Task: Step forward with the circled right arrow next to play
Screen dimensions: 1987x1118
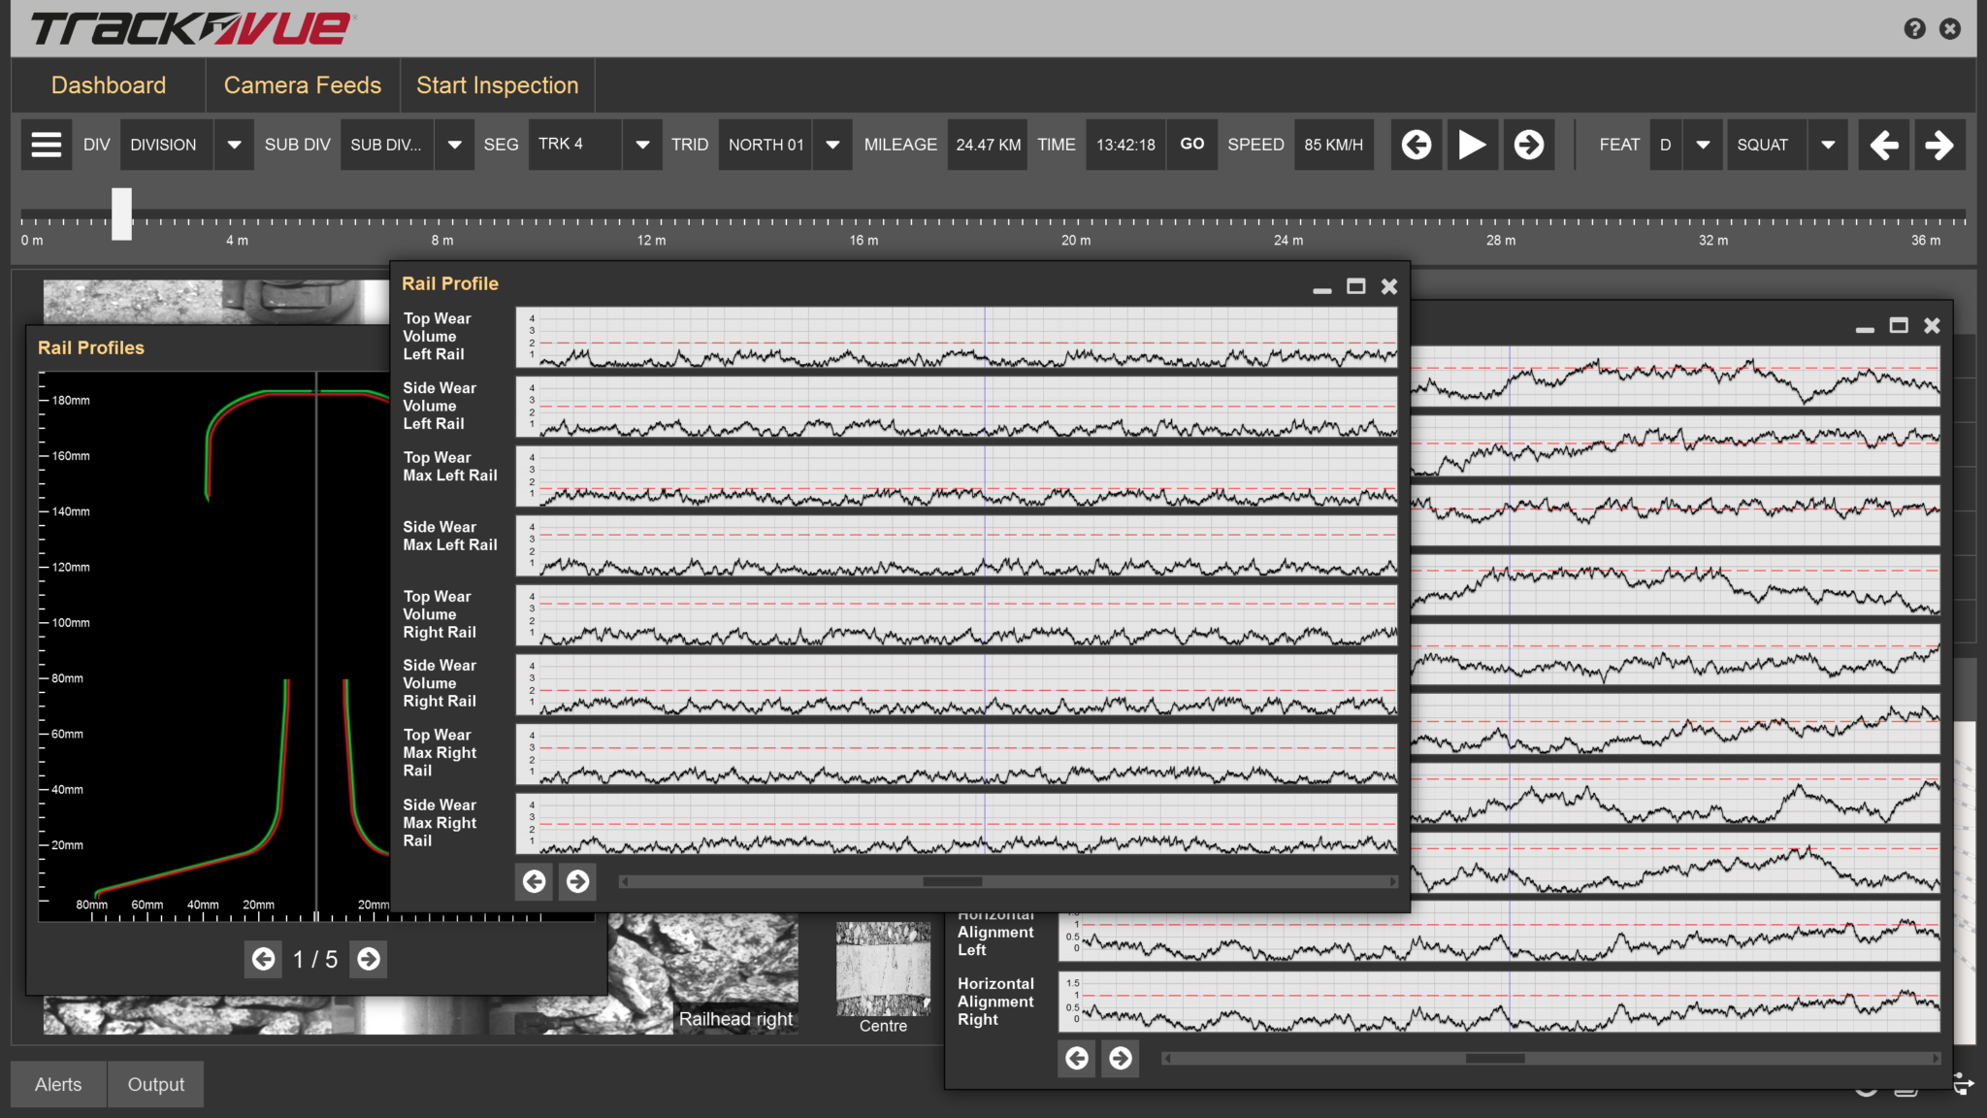Action: point(1529,145)
